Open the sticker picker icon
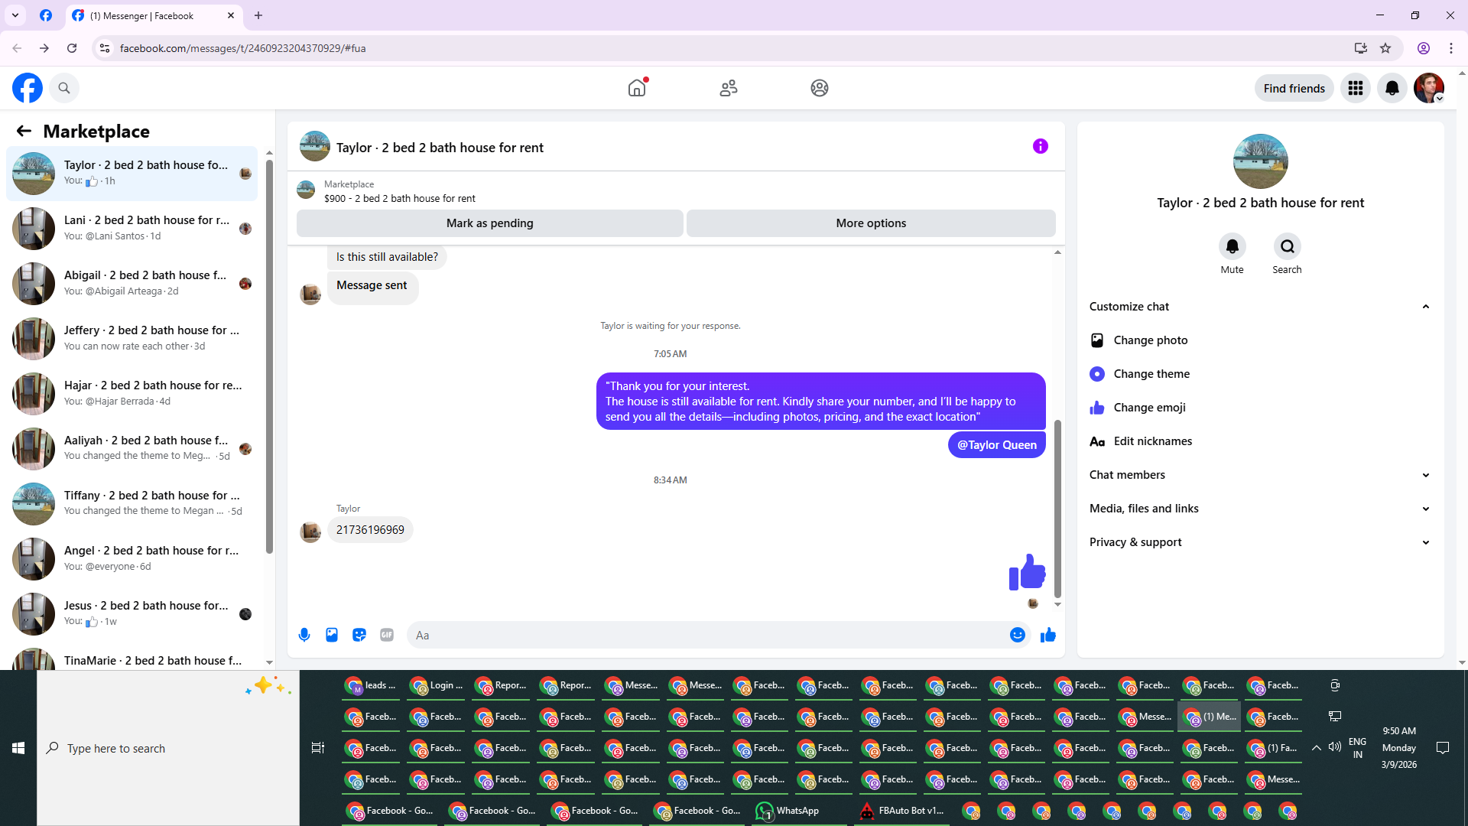The image size is (1468, 826). pyautogui.click(x=359, y=635)
